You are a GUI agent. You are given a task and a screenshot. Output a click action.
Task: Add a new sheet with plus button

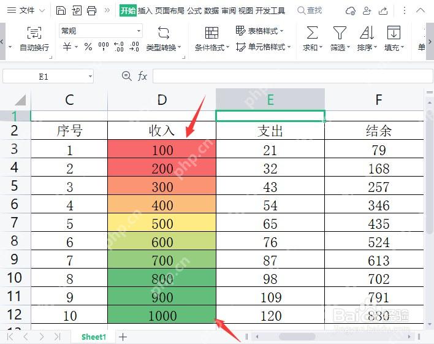coord(123,337)
